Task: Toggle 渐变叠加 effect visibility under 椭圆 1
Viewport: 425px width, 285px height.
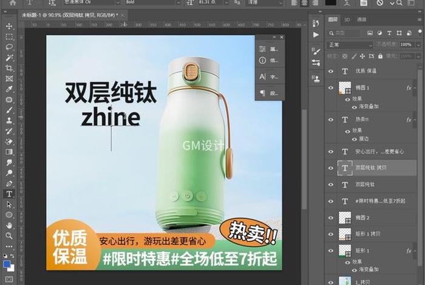Action: (x=354, y=107)
